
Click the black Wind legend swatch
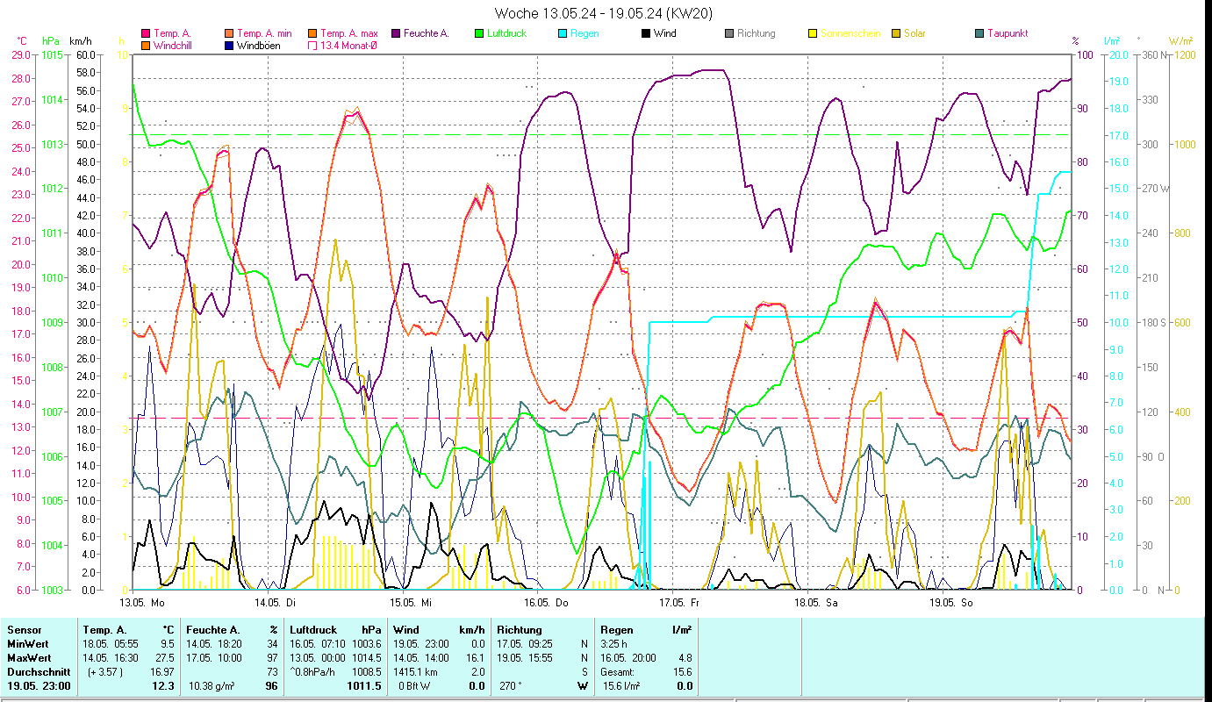[x=647, y=33]
